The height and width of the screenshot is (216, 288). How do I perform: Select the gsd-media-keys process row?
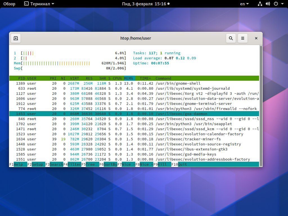(134, 154)
